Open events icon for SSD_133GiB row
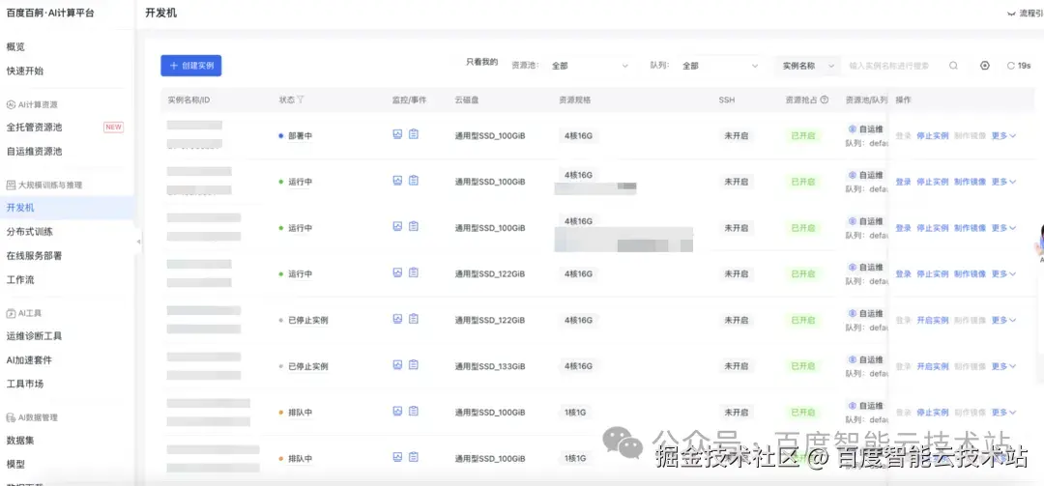The width and height of the screenshot is (1044, 486). coord(414,364)
